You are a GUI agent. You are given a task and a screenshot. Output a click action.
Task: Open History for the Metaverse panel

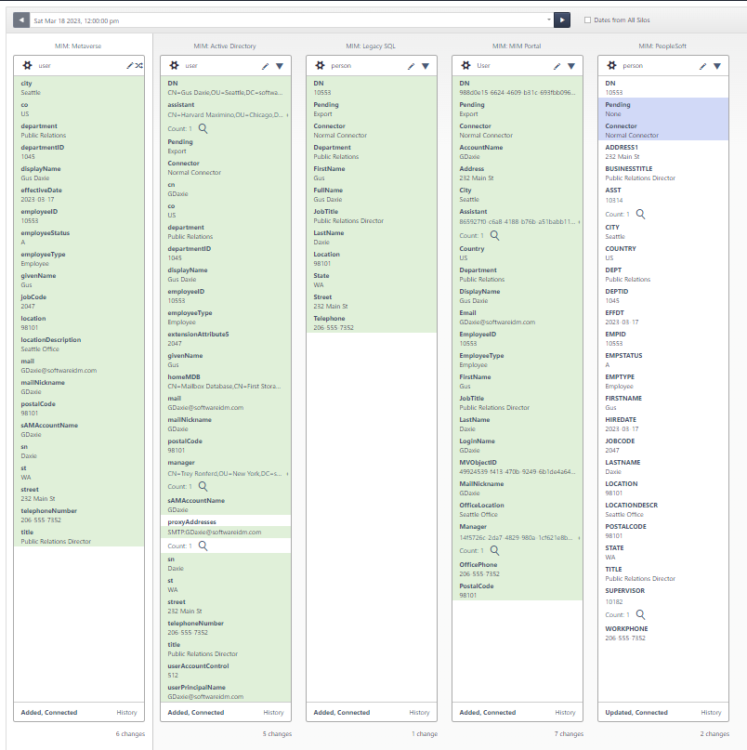point(126,712)
